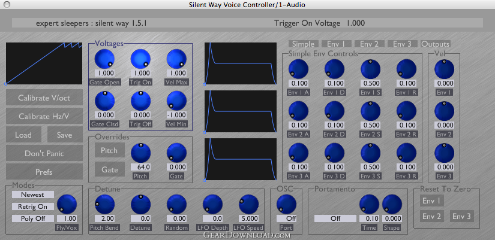Click the Env 1 D decay knob
Screen dimensions: 495x240
[x=334, y=69]
